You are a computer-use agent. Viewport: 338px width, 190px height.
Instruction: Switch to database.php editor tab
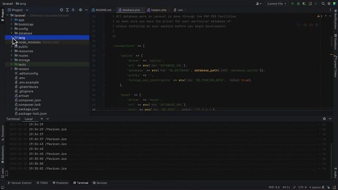tap(131, 10)
